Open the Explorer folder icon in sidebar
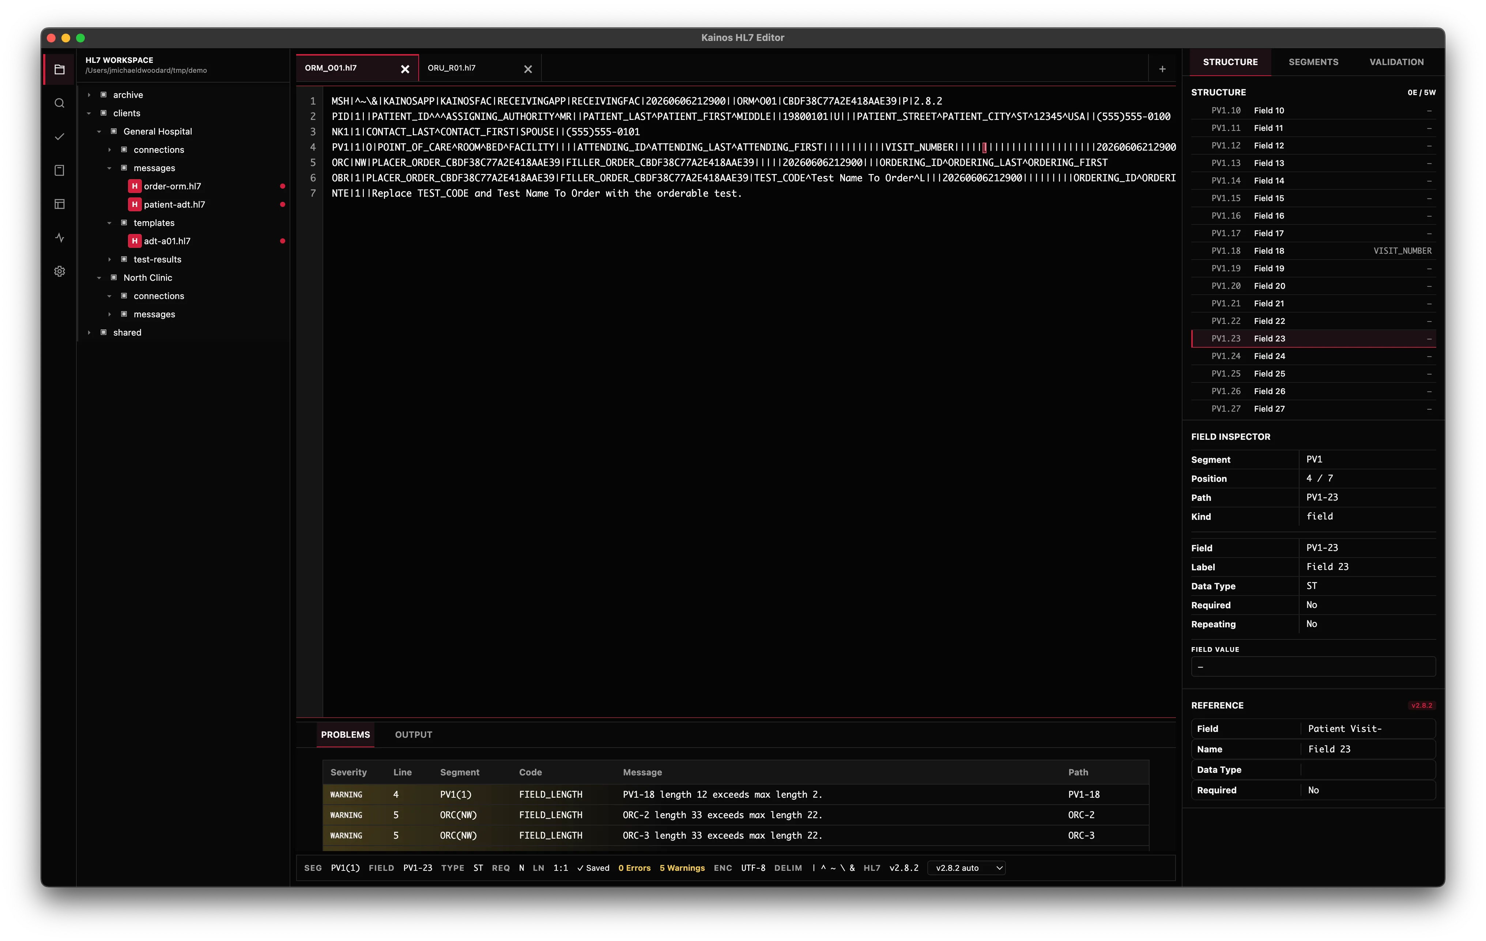This screenshot has width=1486, height=941. pos(59,69)
